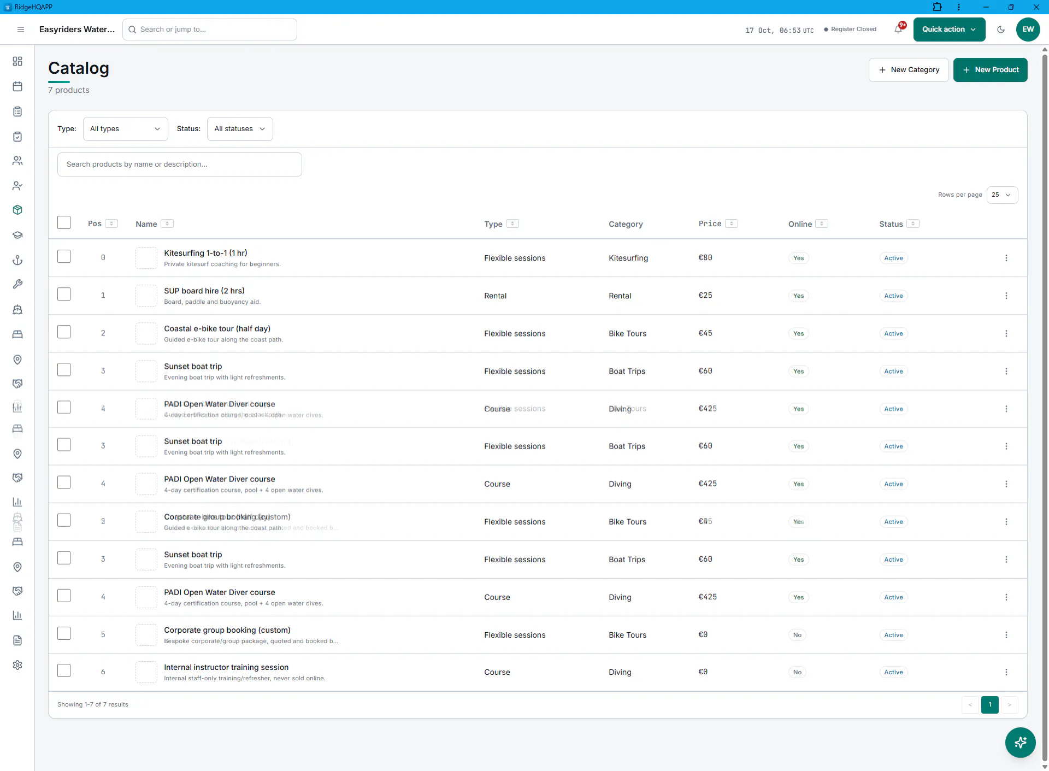This screenshot has height=771, width=1049.
Task: Focus the product search field
Action: coord(179,164)
